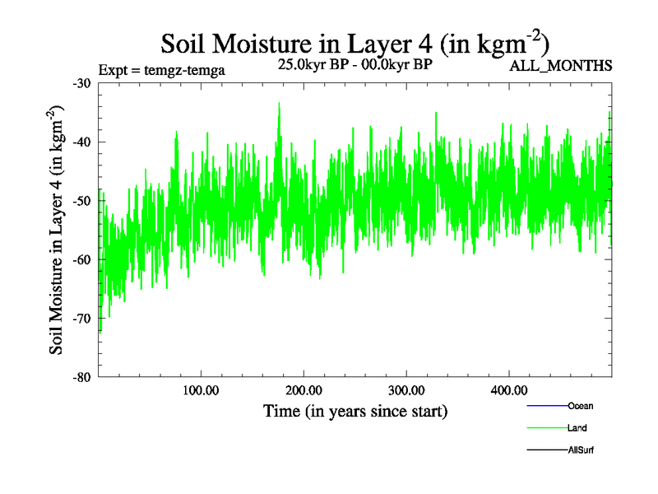Select the Land legend label

577,428
